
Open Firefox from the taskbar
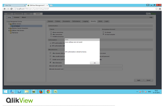(41, 92)
